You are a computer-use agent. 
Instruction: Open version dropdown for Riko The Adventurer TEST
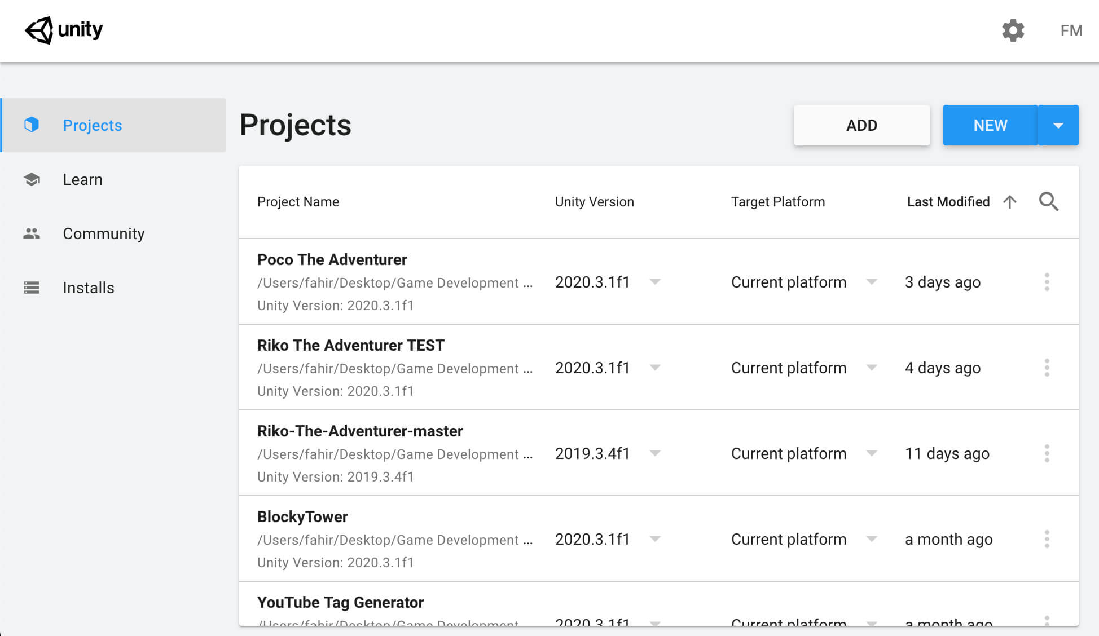(655, 368)
